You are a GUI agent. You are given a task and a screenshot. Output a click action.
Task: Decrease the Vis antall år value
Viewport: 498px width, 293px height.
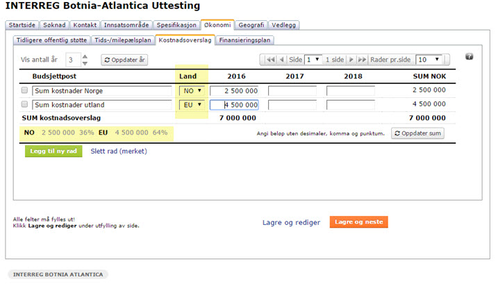[x=85, y=63]
